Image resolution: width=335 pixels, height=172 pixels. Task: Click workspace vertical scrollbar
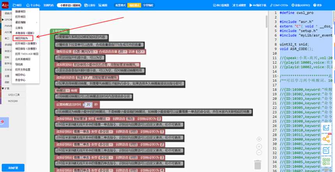pos(267,21)
